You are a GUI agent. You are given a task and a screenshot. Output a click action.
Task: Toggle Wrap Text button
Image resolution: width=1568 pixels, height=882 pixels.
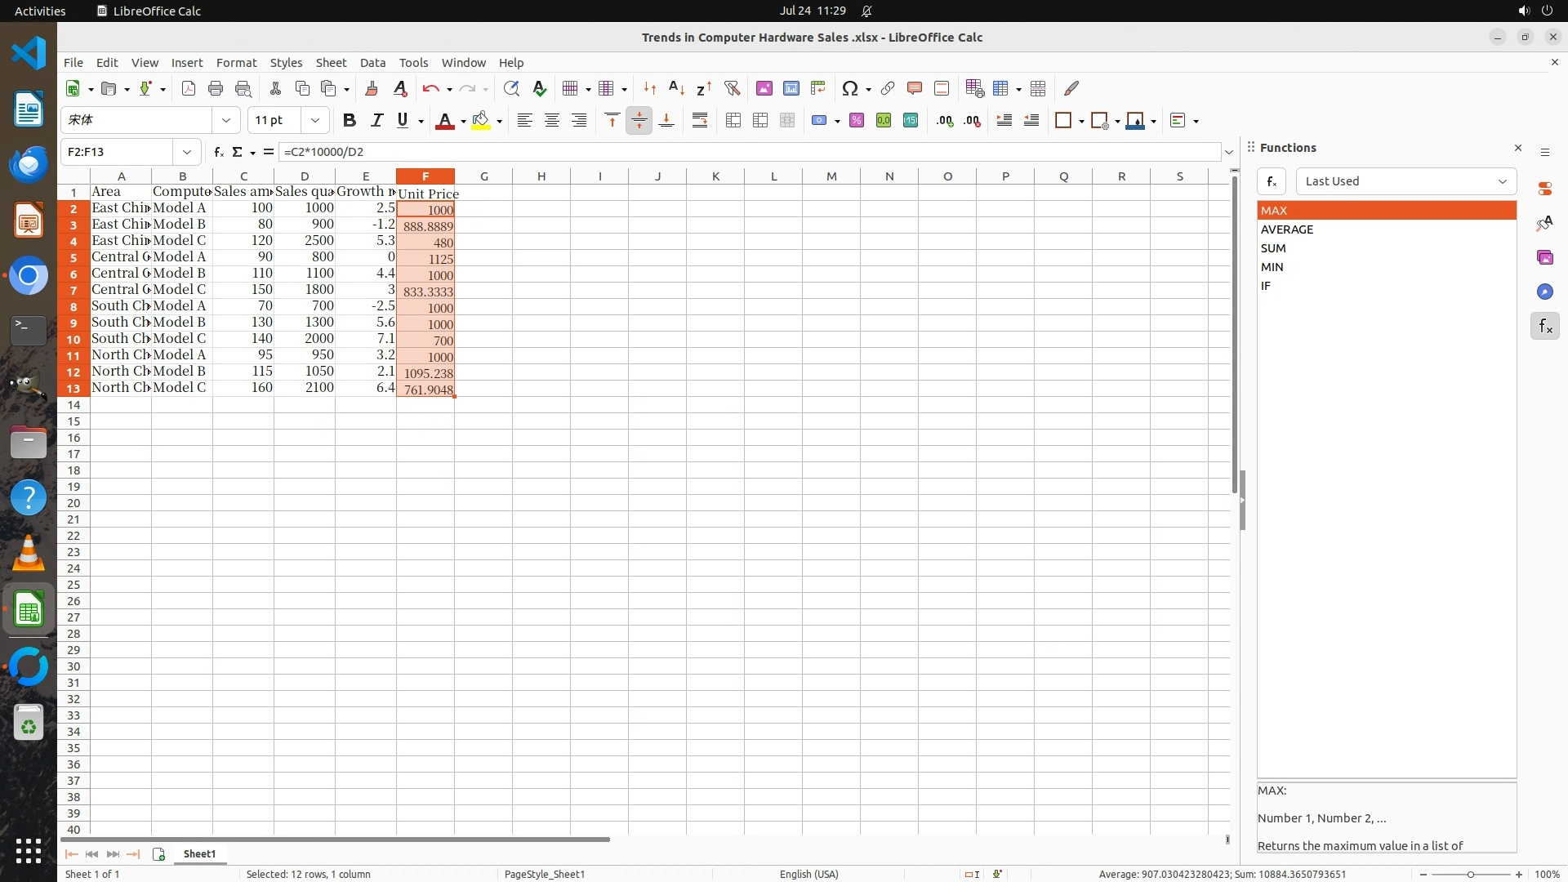coord(700,120)
